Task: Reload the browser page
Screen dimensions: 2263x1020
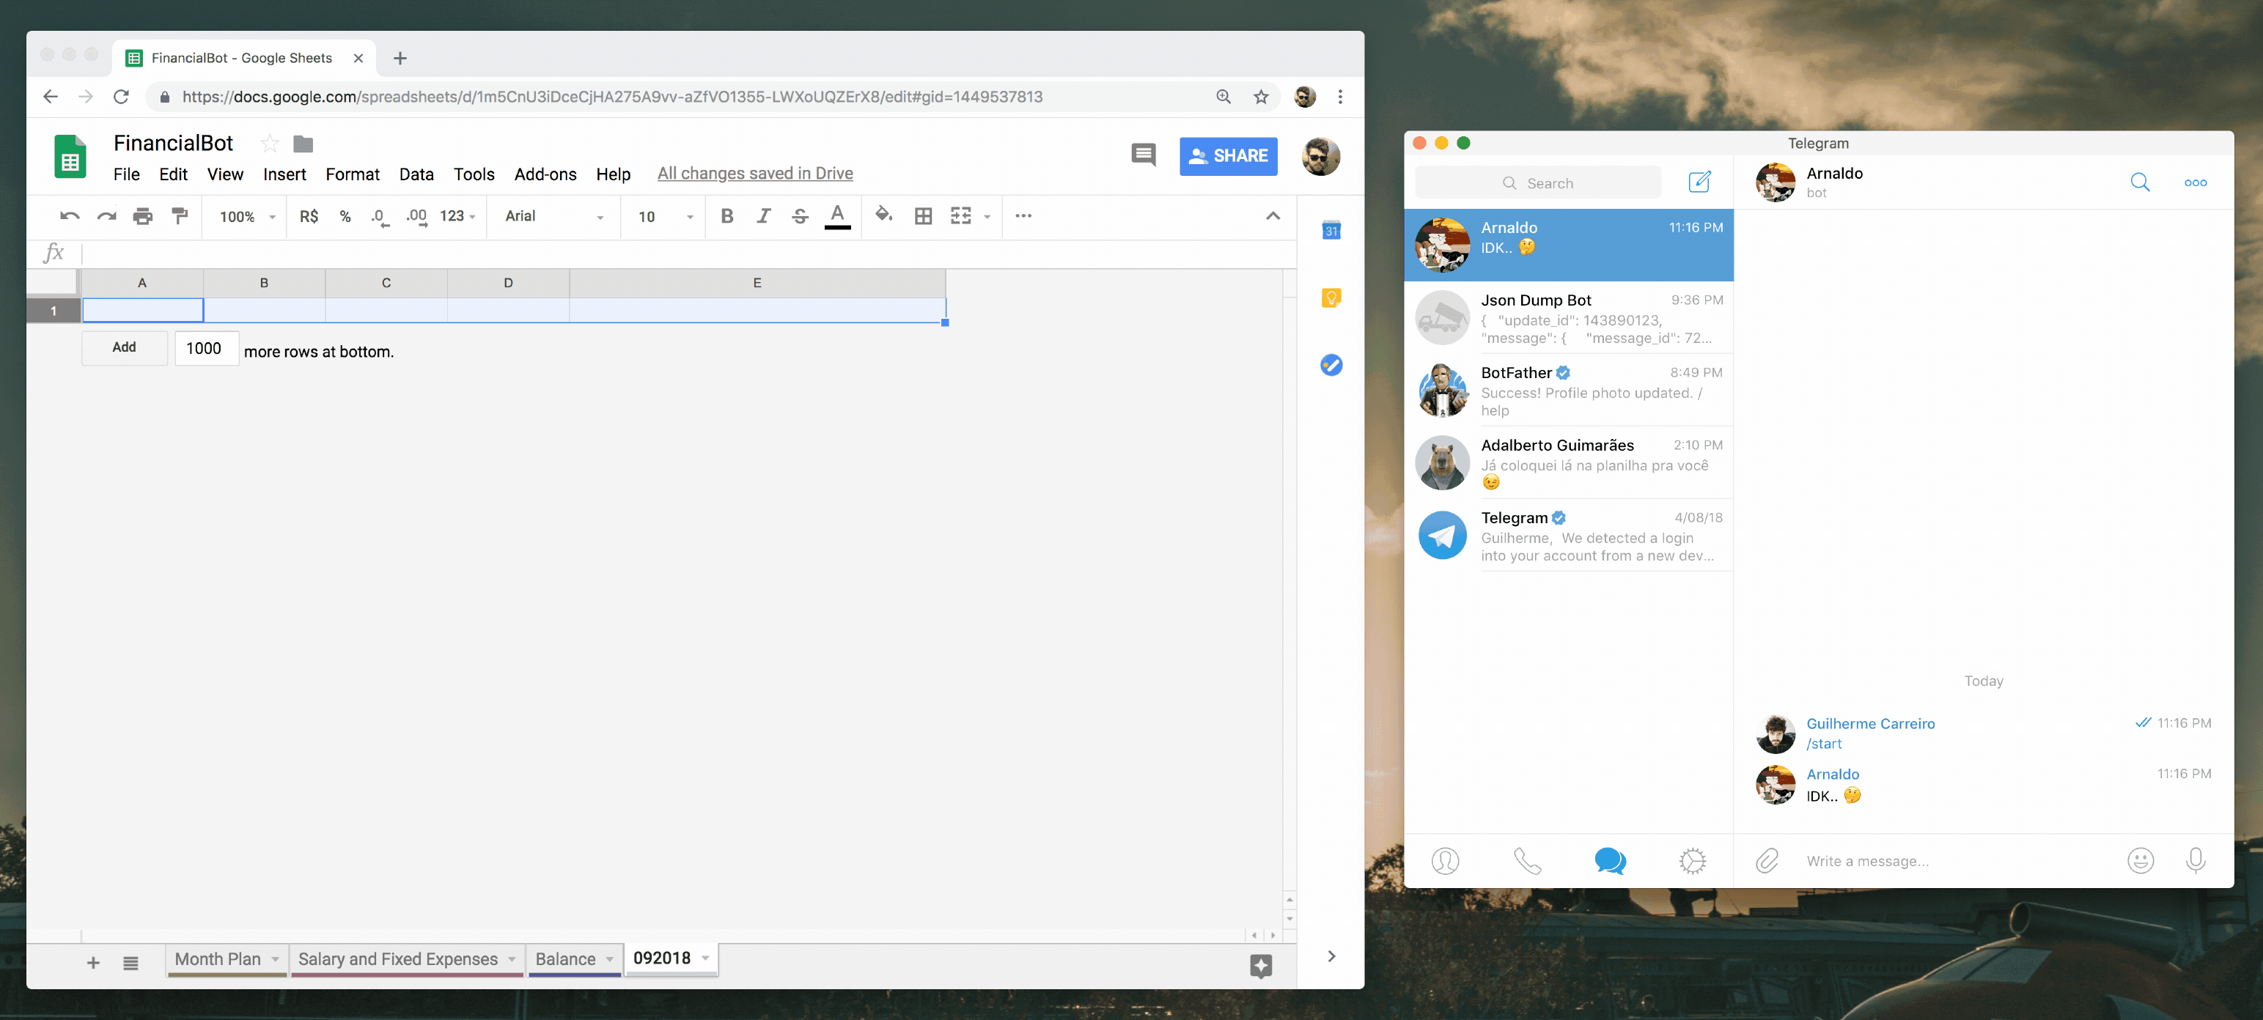Action: pyautogui.click(x=121, y=97)
